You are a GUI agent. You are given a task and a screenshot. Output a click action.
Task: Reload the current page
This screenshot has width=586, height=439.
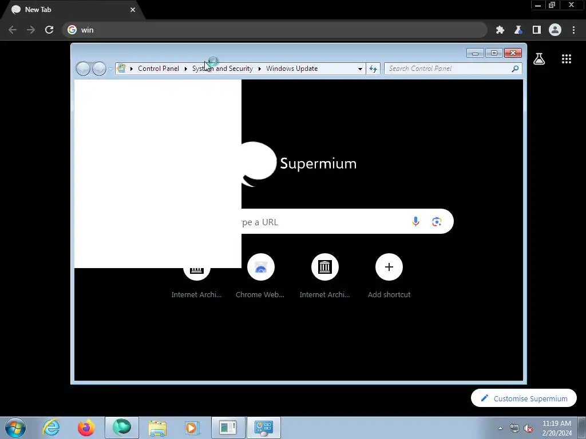click(49, 30)
